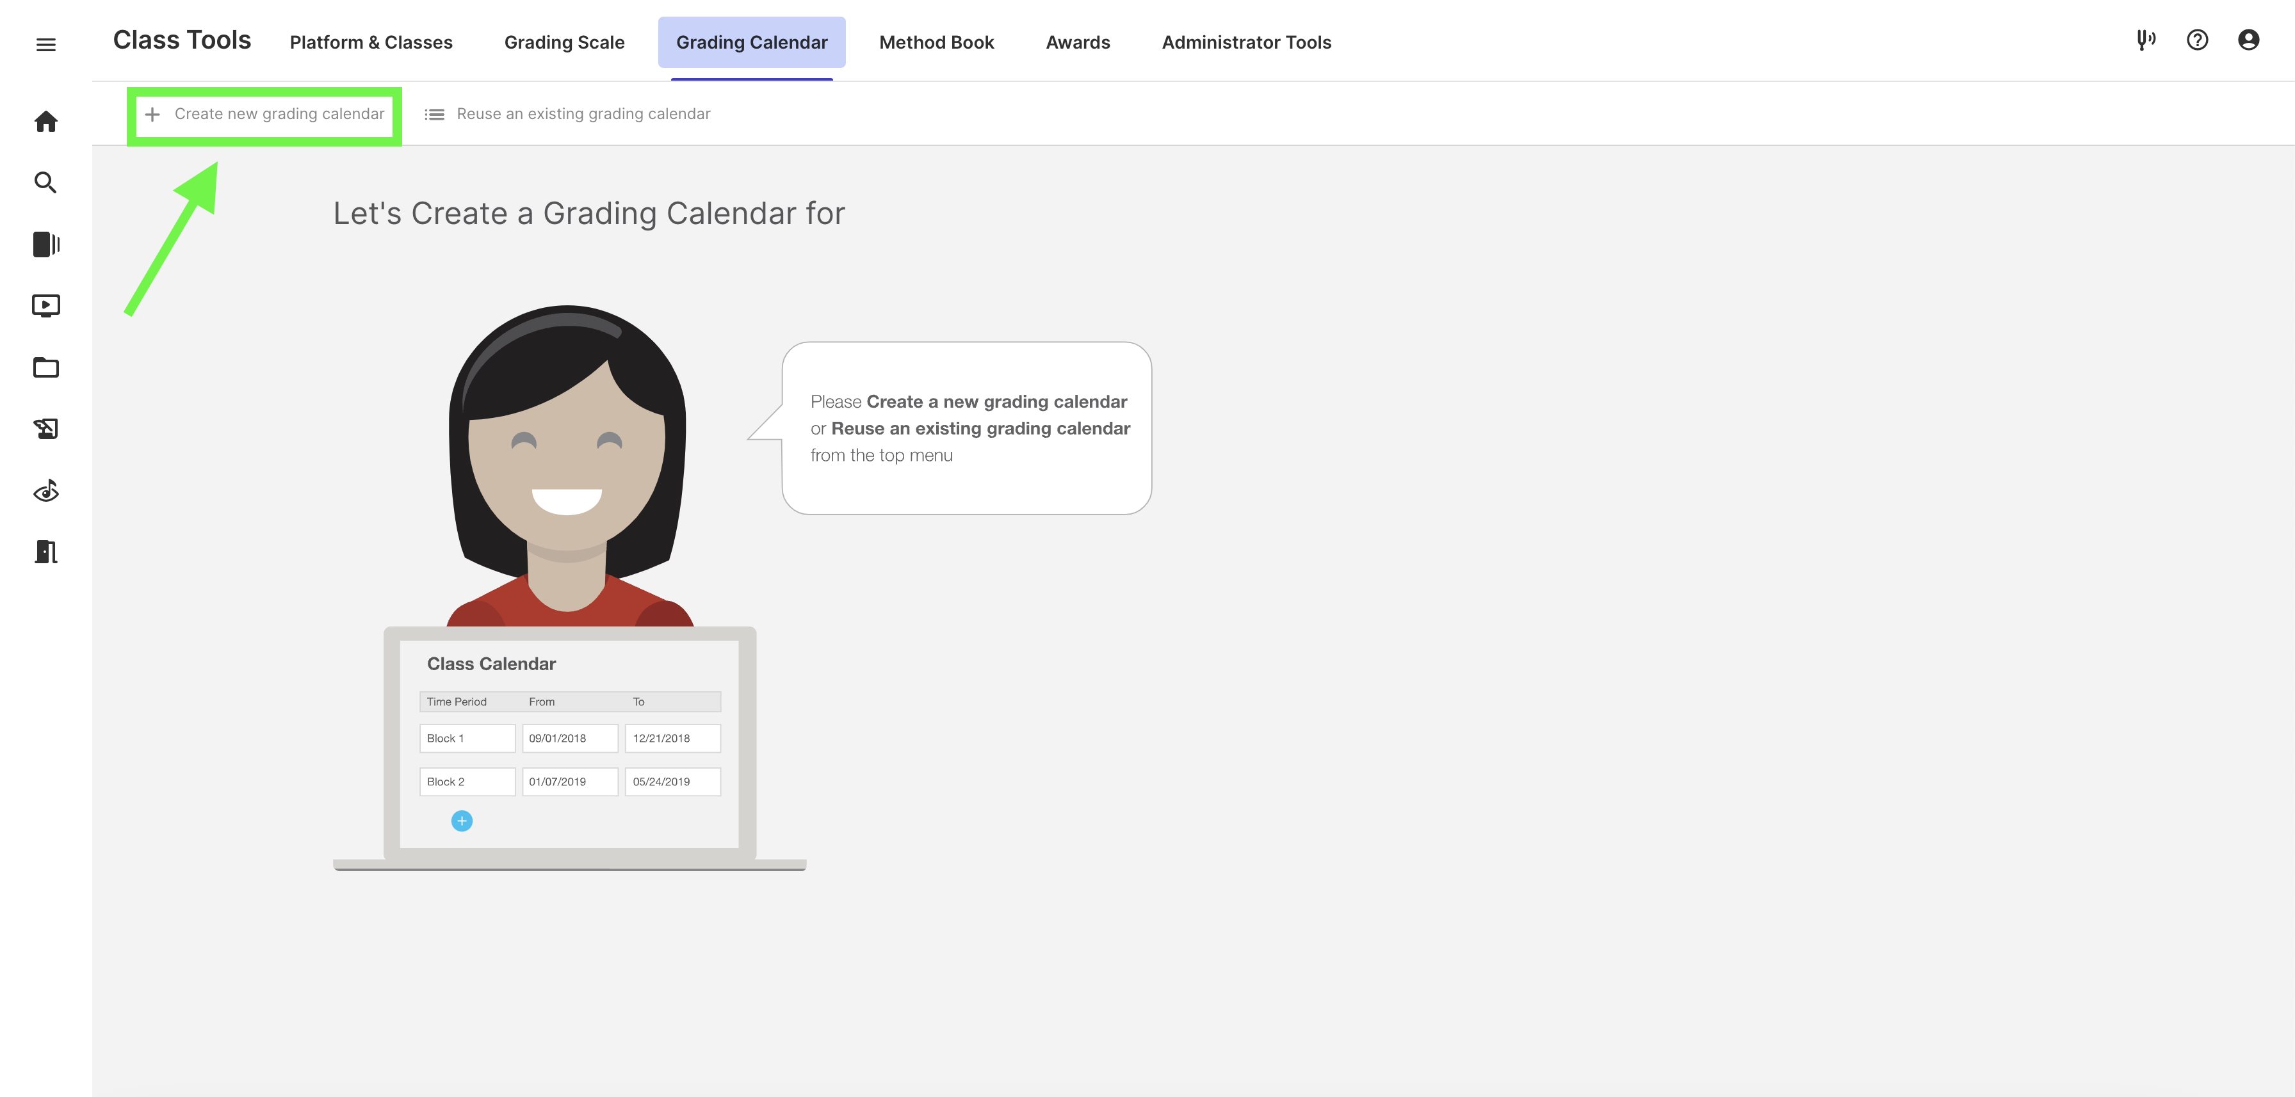Screen dimensions: 2295x1097
Task: Switch to Administrator Tools
Action: (1246, 42)
